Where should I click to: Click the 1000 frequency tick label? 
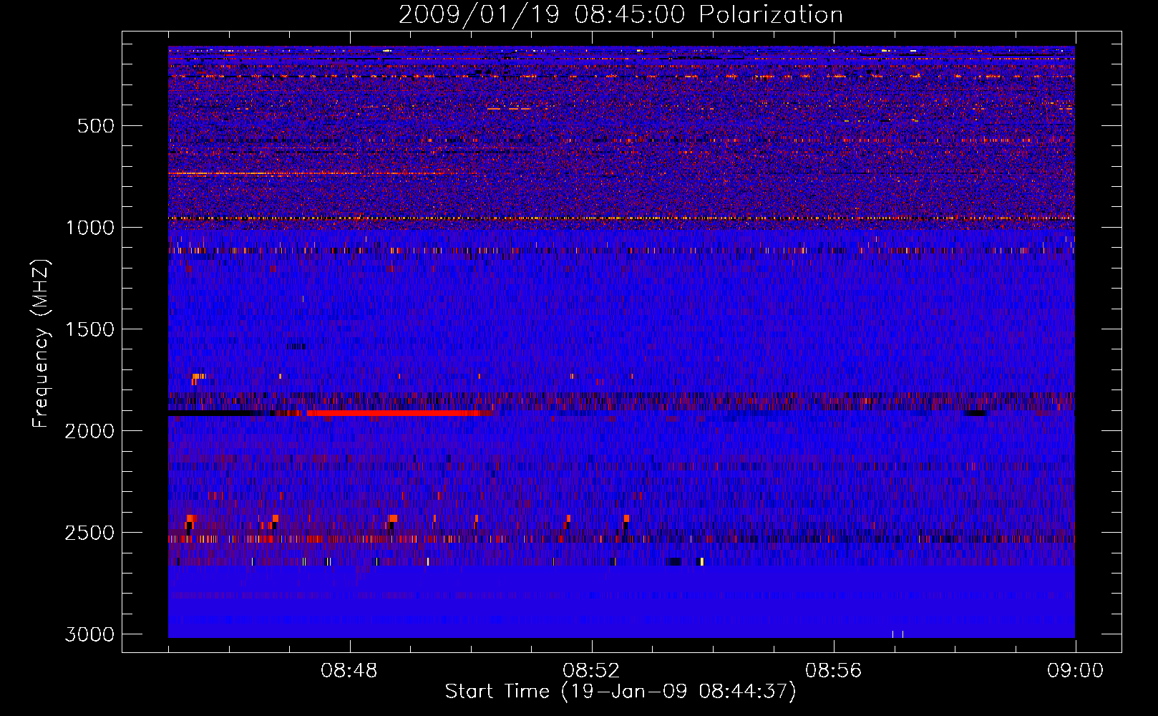coord(89,228)
